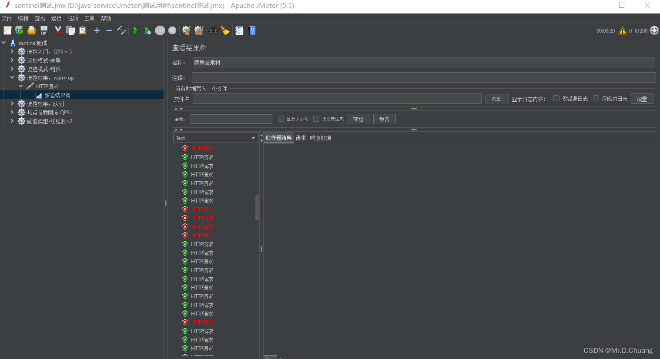660x359 pixels.
Task: Open the 文件 menu
Action: pos(7,18)
